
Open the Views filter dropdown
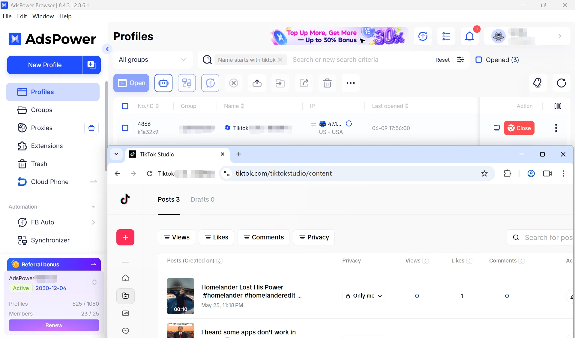click(177, 237)
